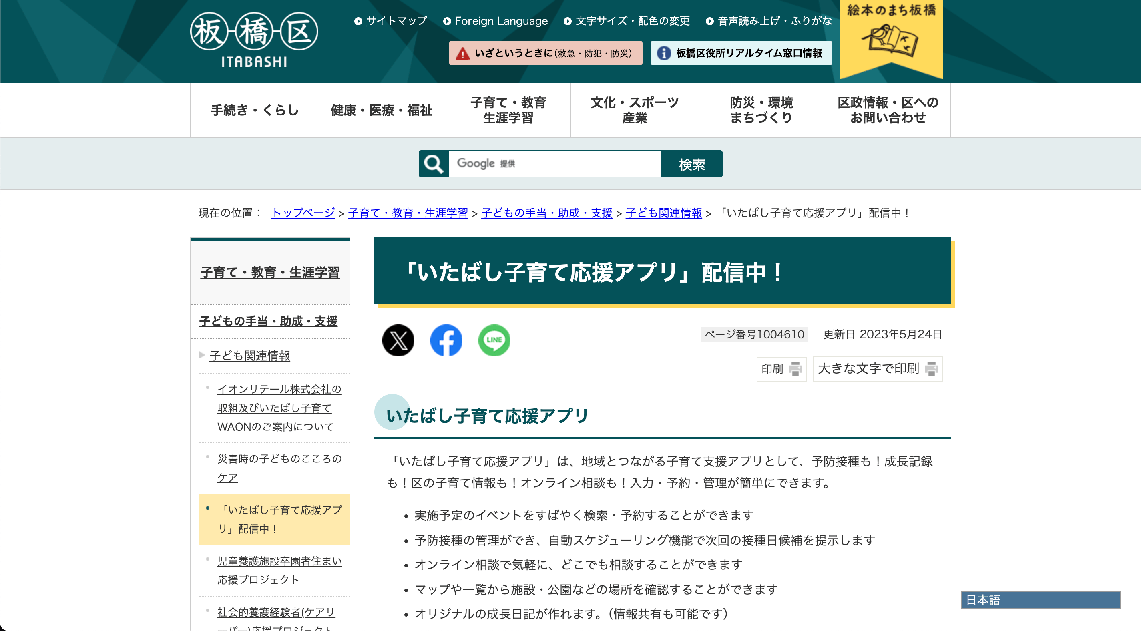
Task: Click bullet 実施予定のイベントをすばやく検索
Action: click(584, 515)
